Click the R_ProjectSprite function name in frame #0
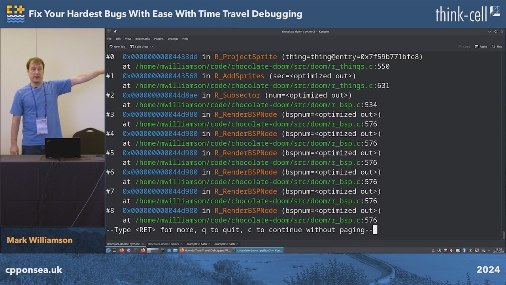This screenshot has width=506, height=285. (x=246, y=57)
